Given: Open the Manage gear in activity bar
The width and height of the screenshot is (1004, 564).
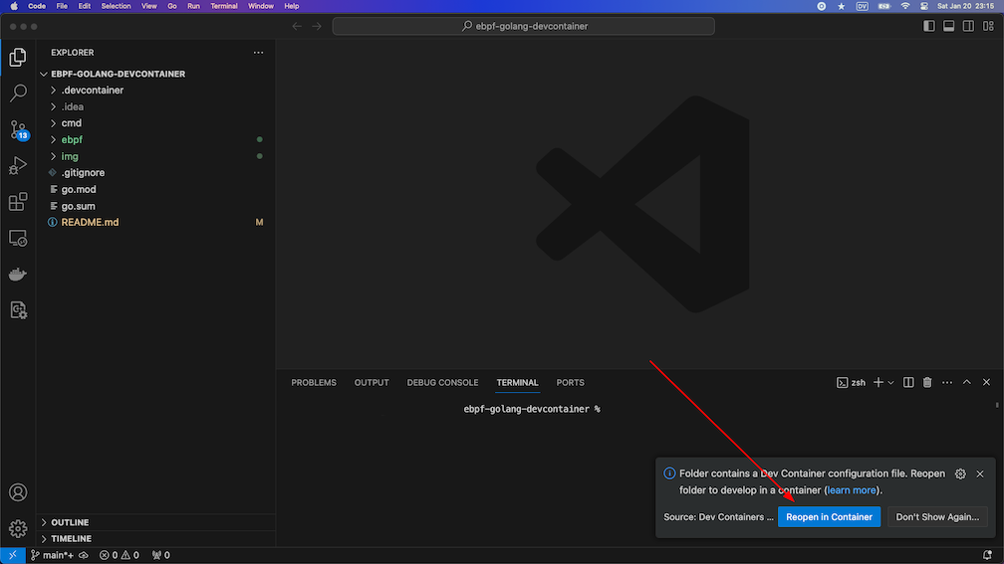Looking at the screenshot, I should (x=18, y=528).
